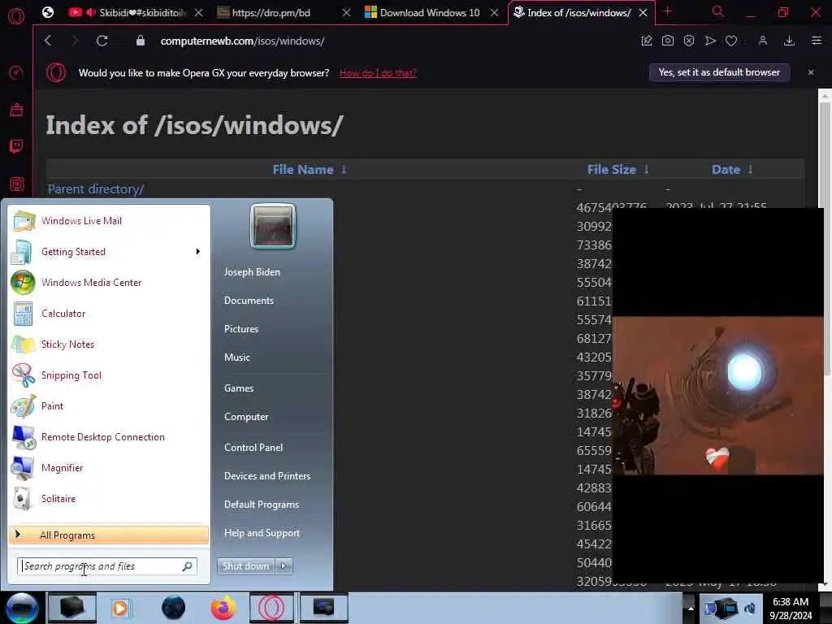Click the address bar URL

(x=242, y=41)
